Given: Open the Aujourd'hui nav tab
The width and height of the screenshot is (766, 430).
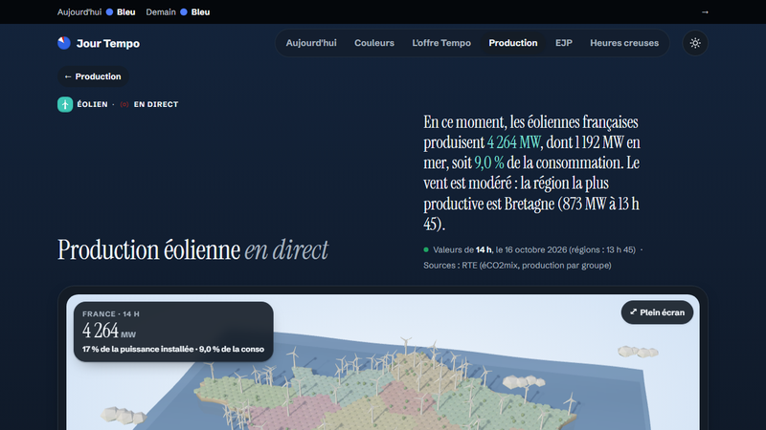Looking at the screenshot, I should (x=311, y=43).
